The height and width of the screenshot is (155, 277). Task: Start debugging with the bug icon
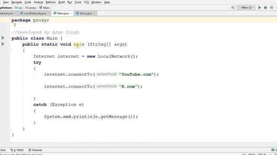(265, 8)
